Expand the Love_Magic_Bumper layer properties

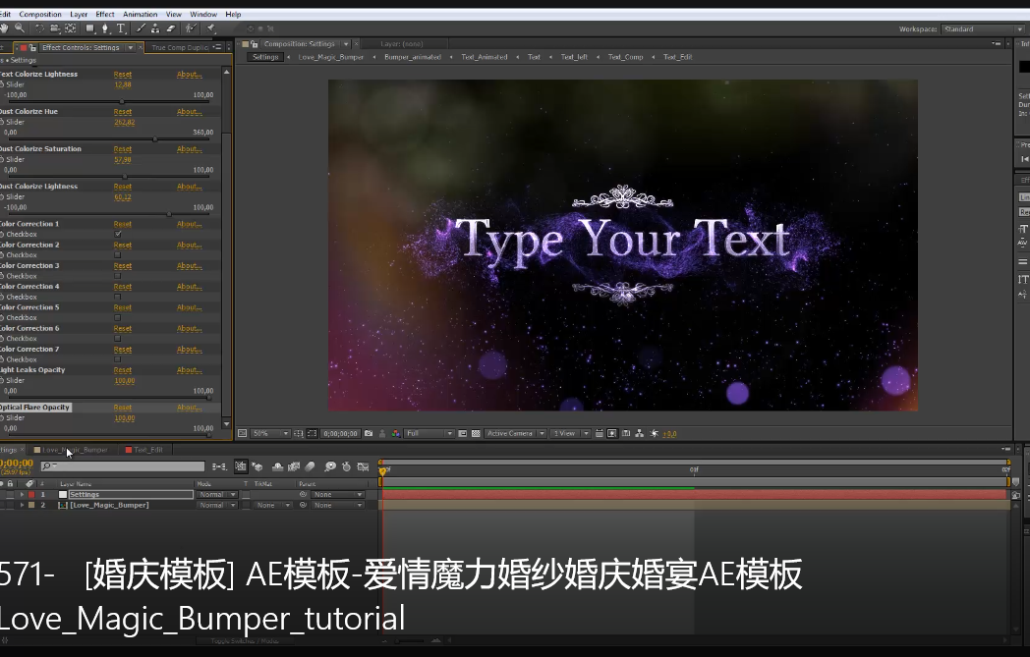(x=23, y=505)
